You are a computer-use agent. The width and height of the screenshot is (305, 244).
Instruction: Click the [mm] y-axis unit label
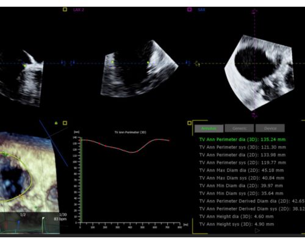point(76,132)
